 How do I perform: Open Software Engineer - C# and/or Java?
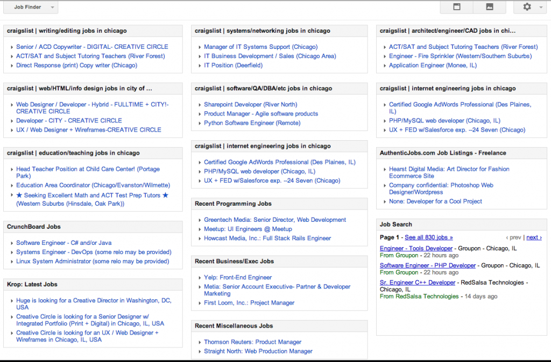pos(63,243)
